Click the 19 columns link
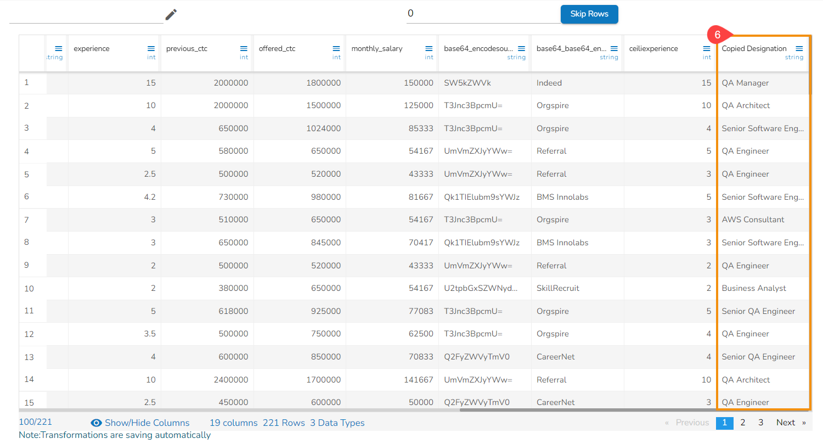The height and width of the screenshot is (444, 823). (x=233, y=423)
